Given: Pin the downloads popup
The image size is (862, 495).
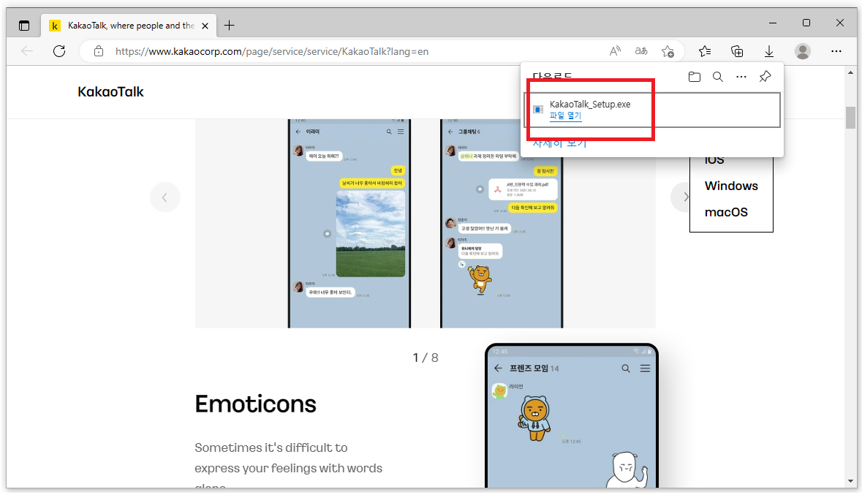Looking at the screenshot, I should pos(765,77).
